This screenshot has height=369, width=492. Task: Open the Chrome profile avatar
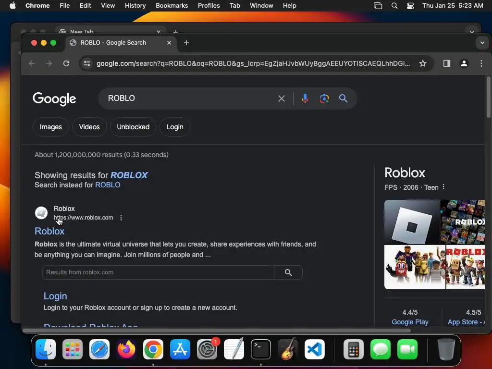pyautogui.click(x=464, y=63)
